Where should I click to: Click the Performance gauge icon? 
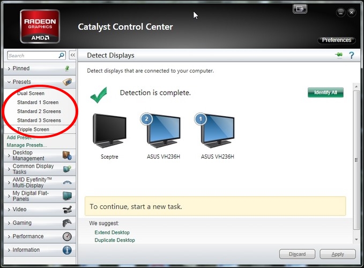[x=67, y=236]
